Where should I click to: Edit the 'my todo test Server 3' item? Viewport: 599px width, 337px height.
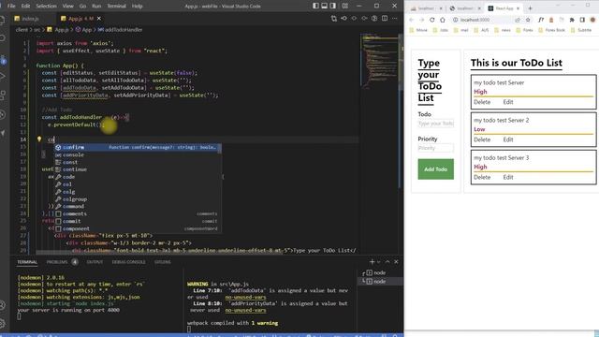pos(508,177)
